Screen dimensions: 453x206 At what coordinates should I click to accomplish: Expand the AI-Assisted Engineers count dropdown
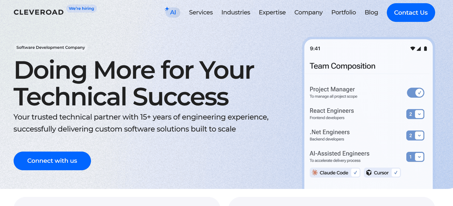pos(419,157)
